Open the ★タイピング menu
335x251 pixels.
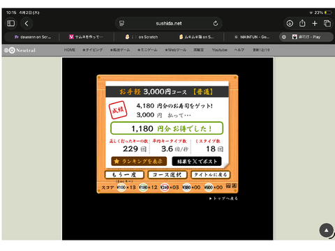pyautogui.click(x=92, y=50)
